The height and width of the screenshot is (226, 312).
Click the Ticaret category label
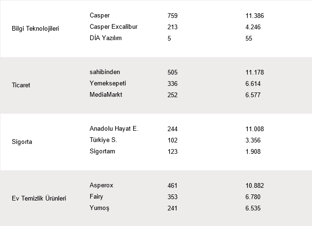[x=22, y=85]
